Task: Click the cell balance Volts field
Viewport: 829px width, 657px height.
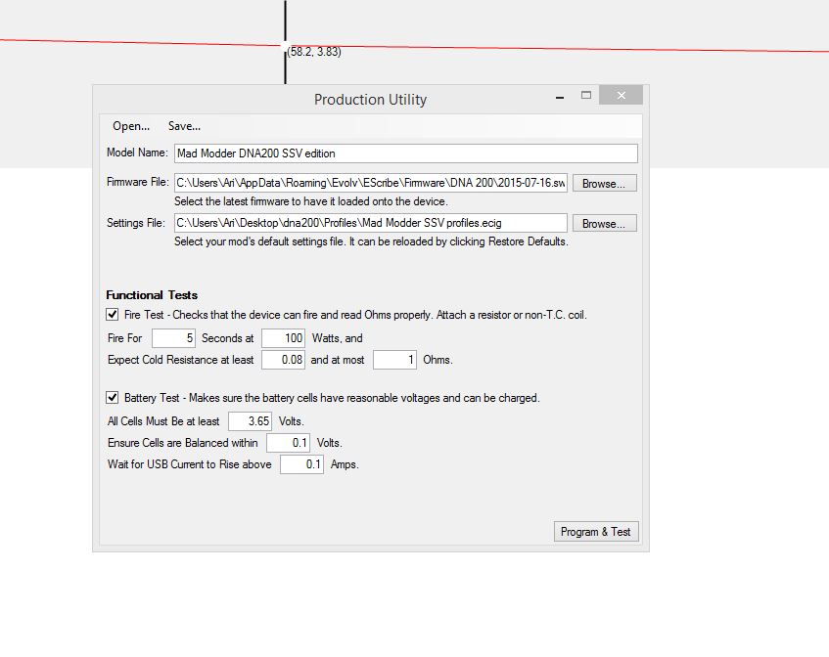Action: point(288,443)
